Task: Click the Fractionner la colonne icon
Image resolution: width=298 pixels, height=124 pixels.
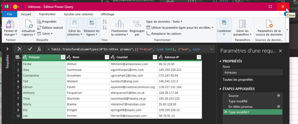Action: coord(119,24)
